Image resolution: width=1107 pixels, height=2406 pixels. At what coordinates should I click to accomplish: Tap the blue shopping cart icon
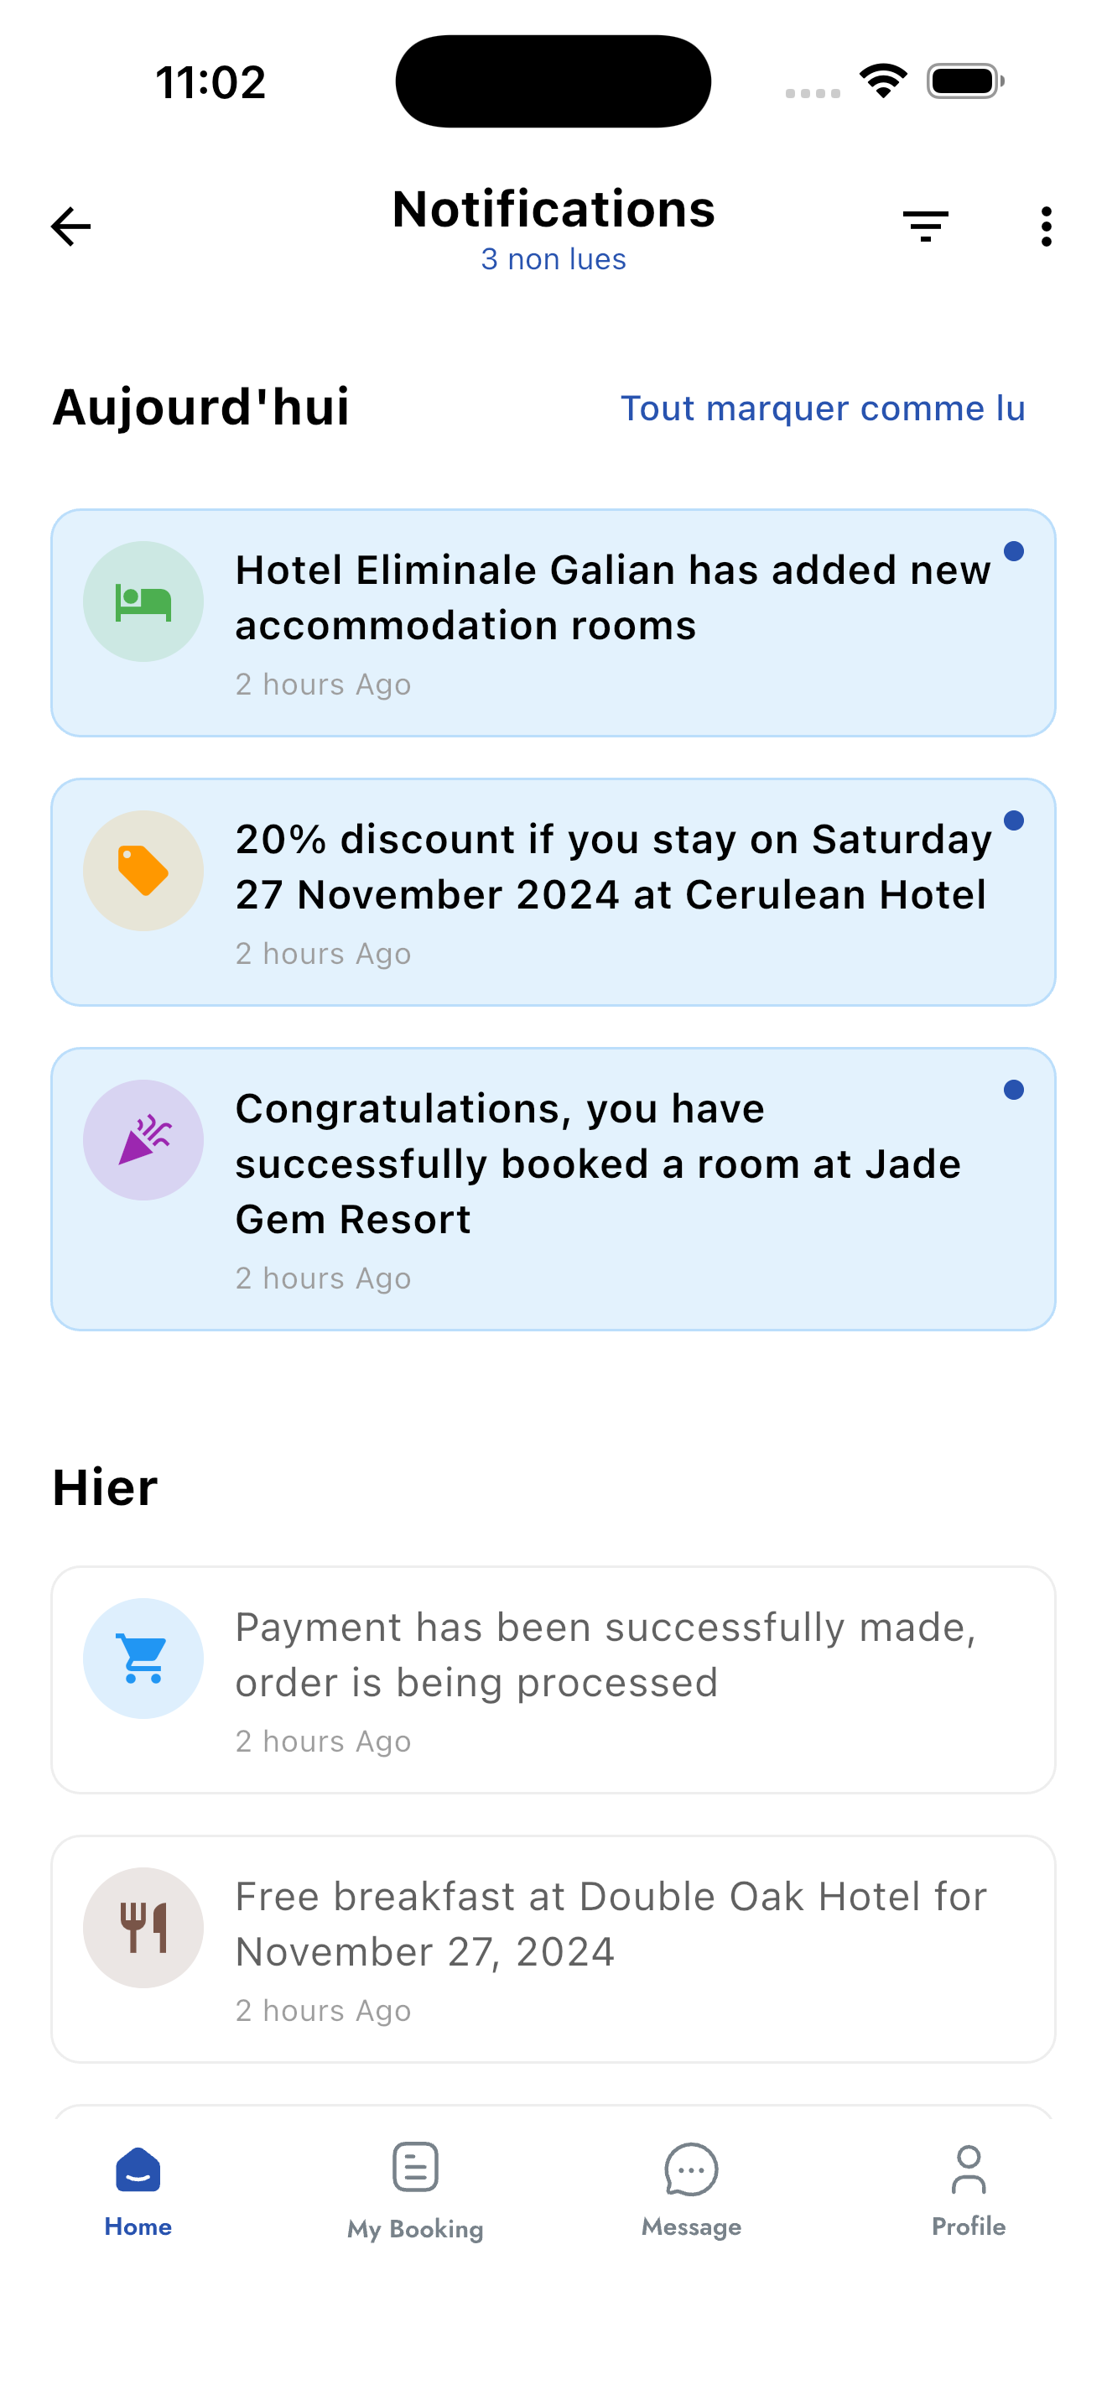143,1658
